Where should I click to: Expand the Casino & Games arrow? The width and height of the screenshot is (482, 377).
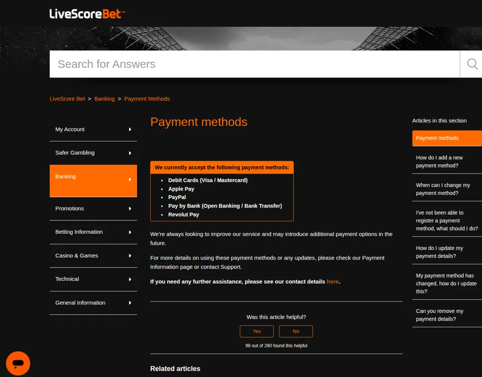point(130,256)
